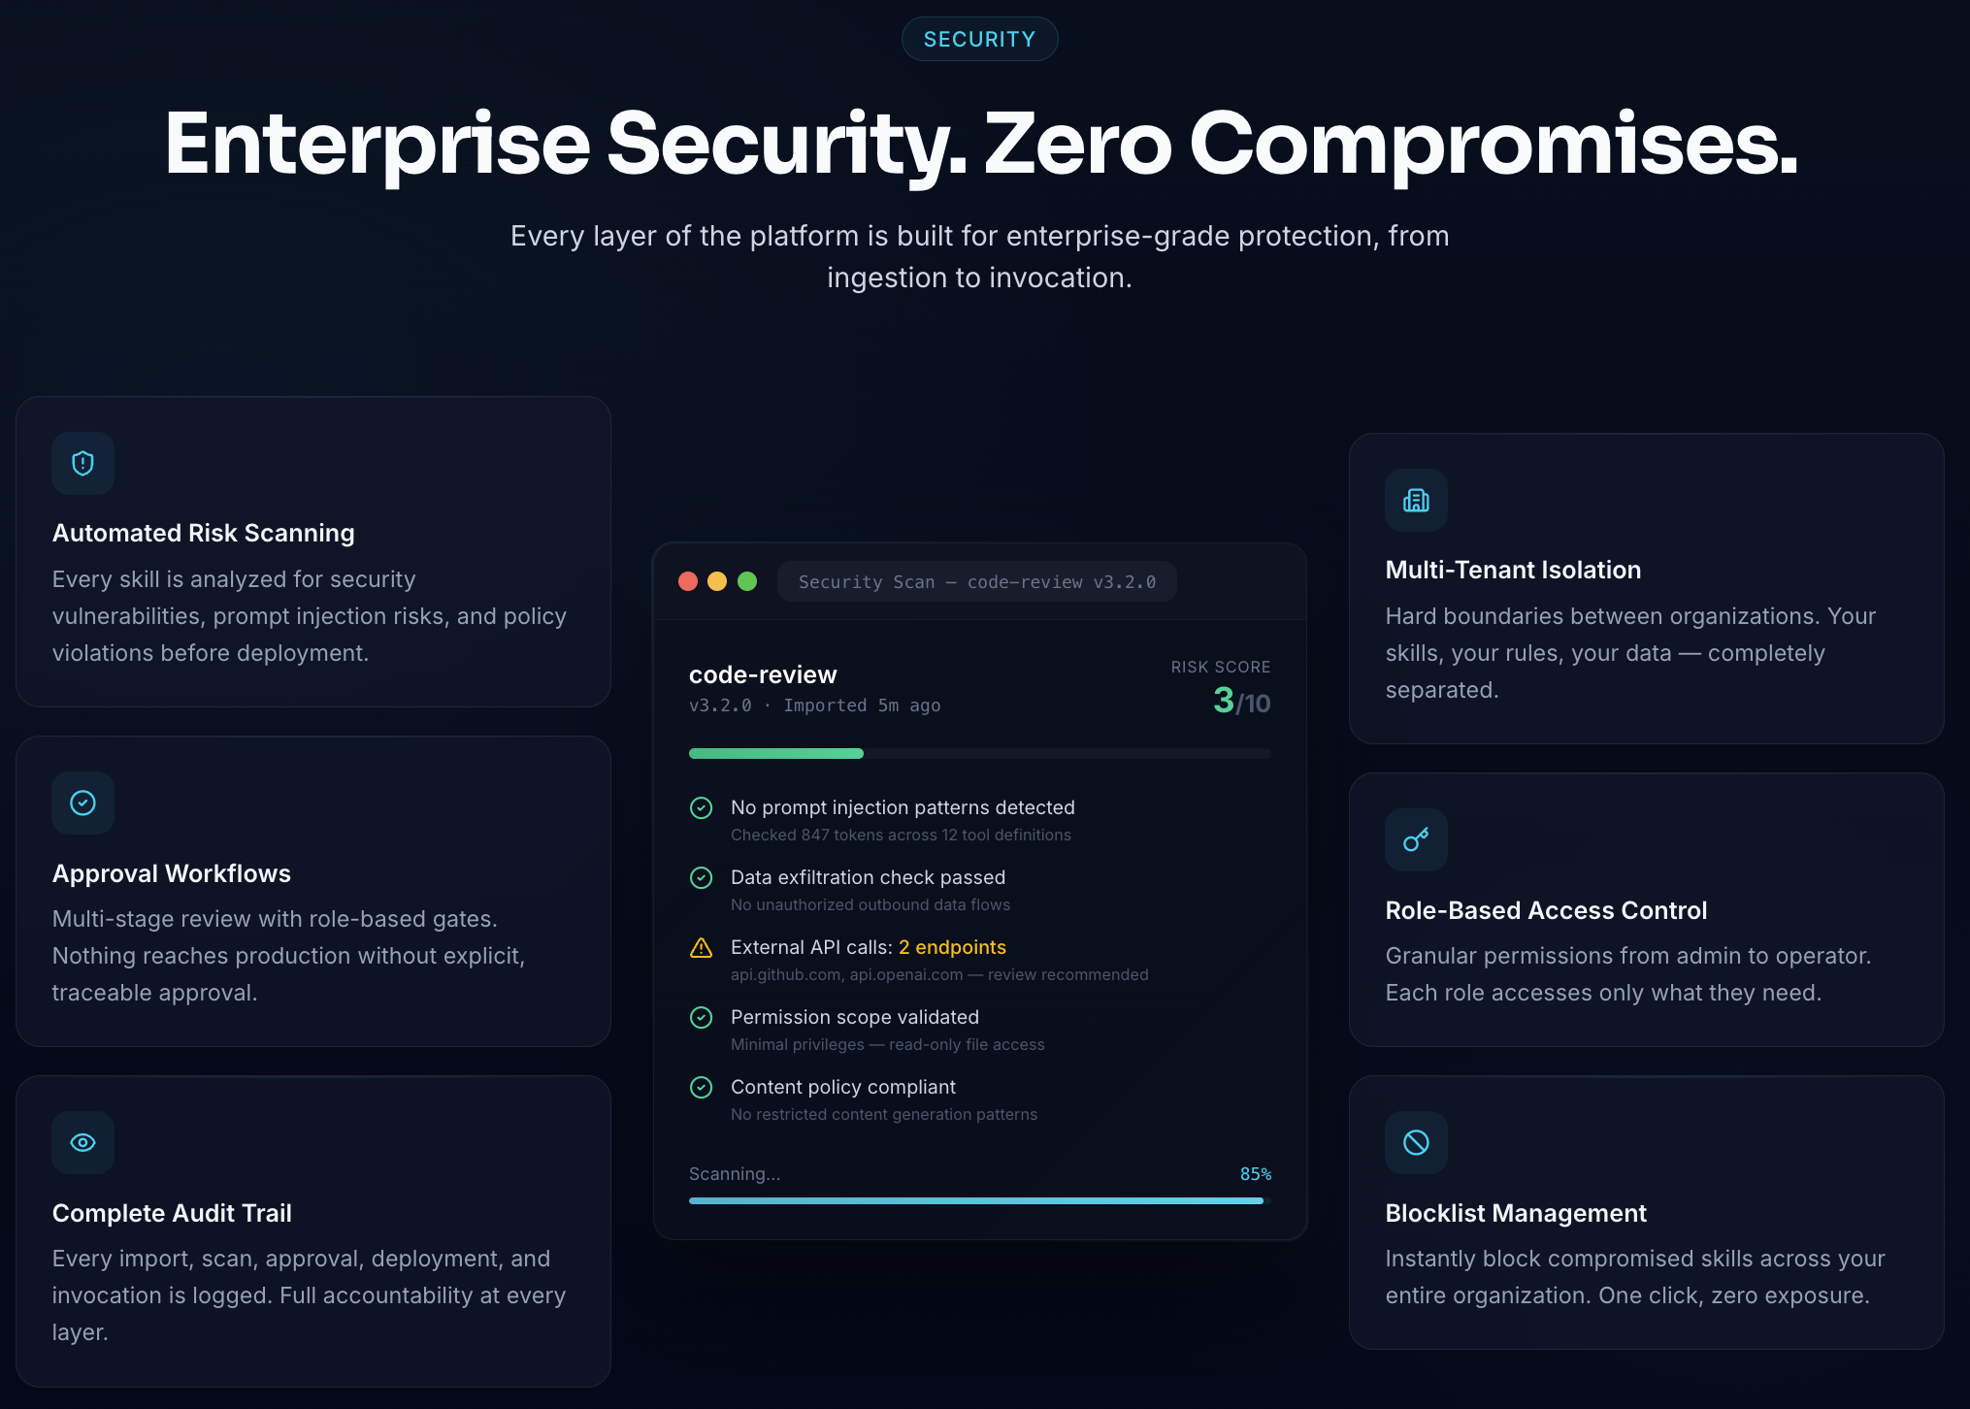Screen dimensions: 1970x1409
Task: Click the orange 2 endpoints link text
Action: (952, 947)
